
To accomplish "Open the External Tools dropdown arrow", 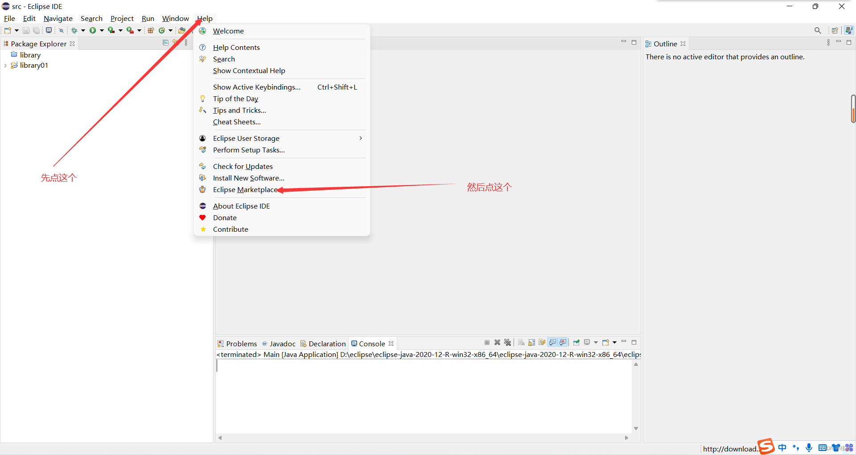I will (139, 30).
